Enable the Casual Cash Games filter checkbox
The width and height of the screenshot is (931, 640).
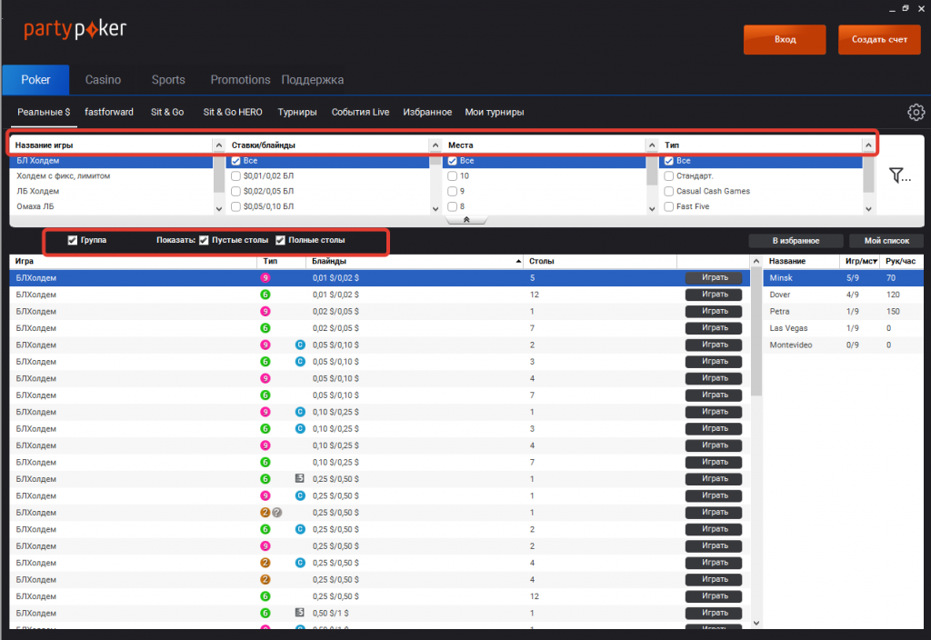point(669,192)
